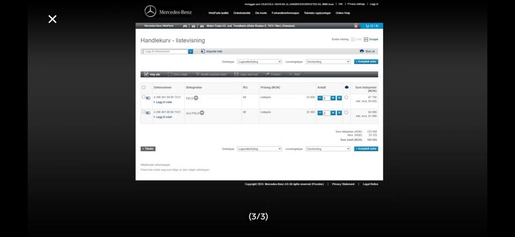Screen dimensions: 515x237
Task: Click the Mercedes-Benz star logo
Action: [150, 11]
